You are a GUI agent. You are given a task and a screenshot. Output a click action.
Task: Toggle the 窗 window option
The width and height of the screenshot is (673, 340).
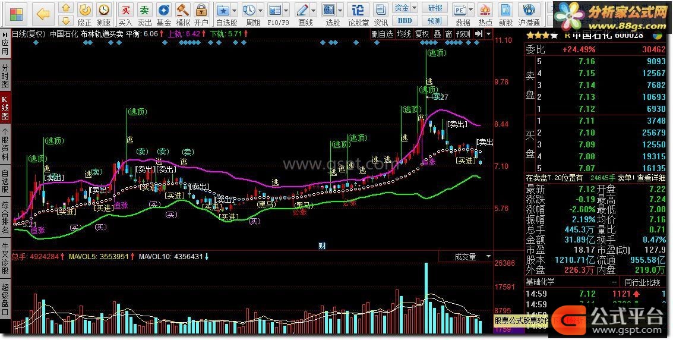[x=448, y=34]
